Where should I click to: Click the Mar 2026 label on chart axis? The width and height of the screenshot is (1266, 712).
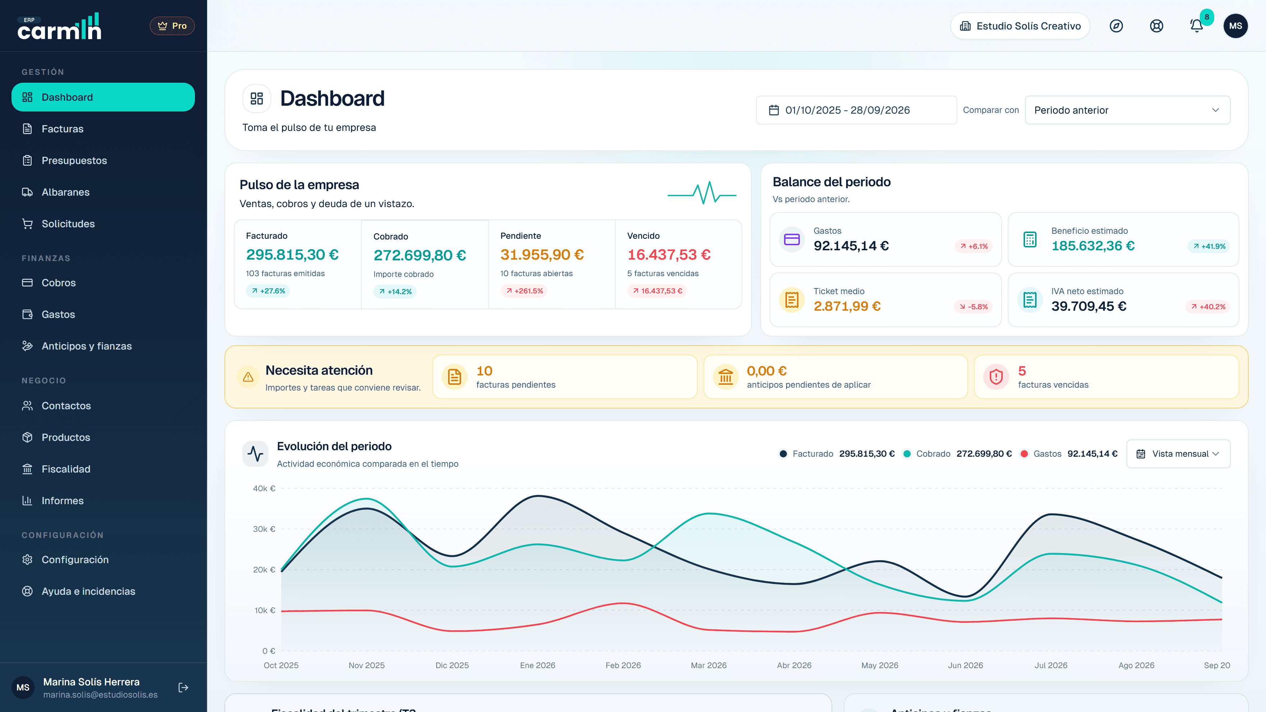point(709,665)
